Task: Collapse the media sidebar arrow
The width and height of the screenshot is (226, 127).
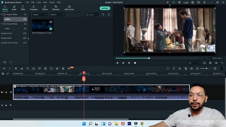Action: [x=28, y=38]
